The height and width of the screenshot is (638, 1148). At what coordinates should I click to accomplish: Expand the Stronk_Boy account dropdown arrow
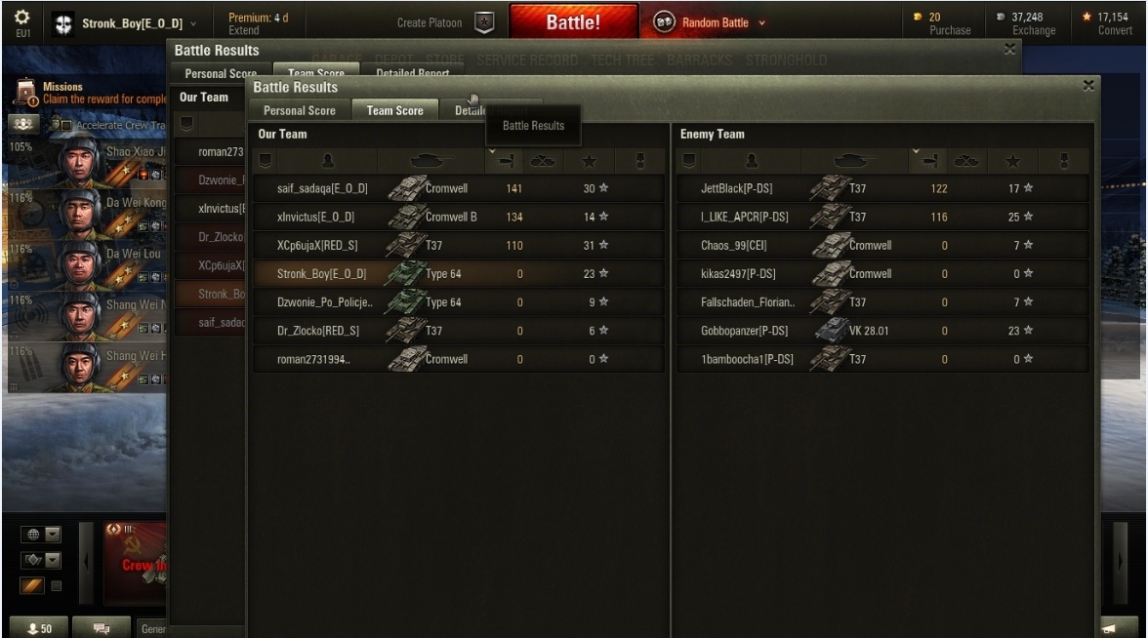(x=193, y=23)
